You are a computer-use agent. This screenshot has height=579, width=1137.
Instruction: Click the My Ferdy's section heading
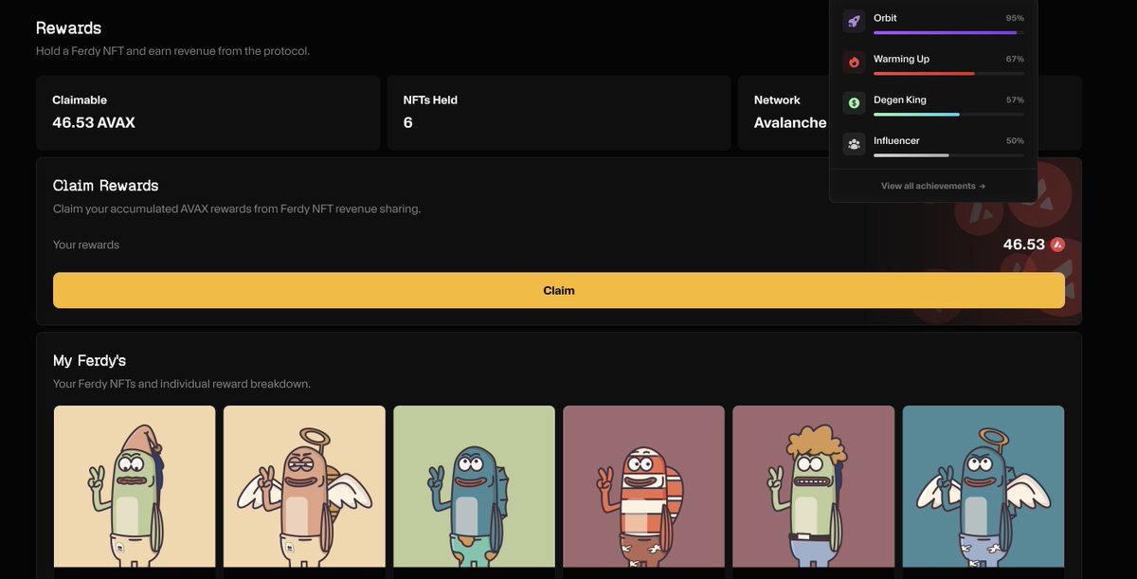(89, 360)
